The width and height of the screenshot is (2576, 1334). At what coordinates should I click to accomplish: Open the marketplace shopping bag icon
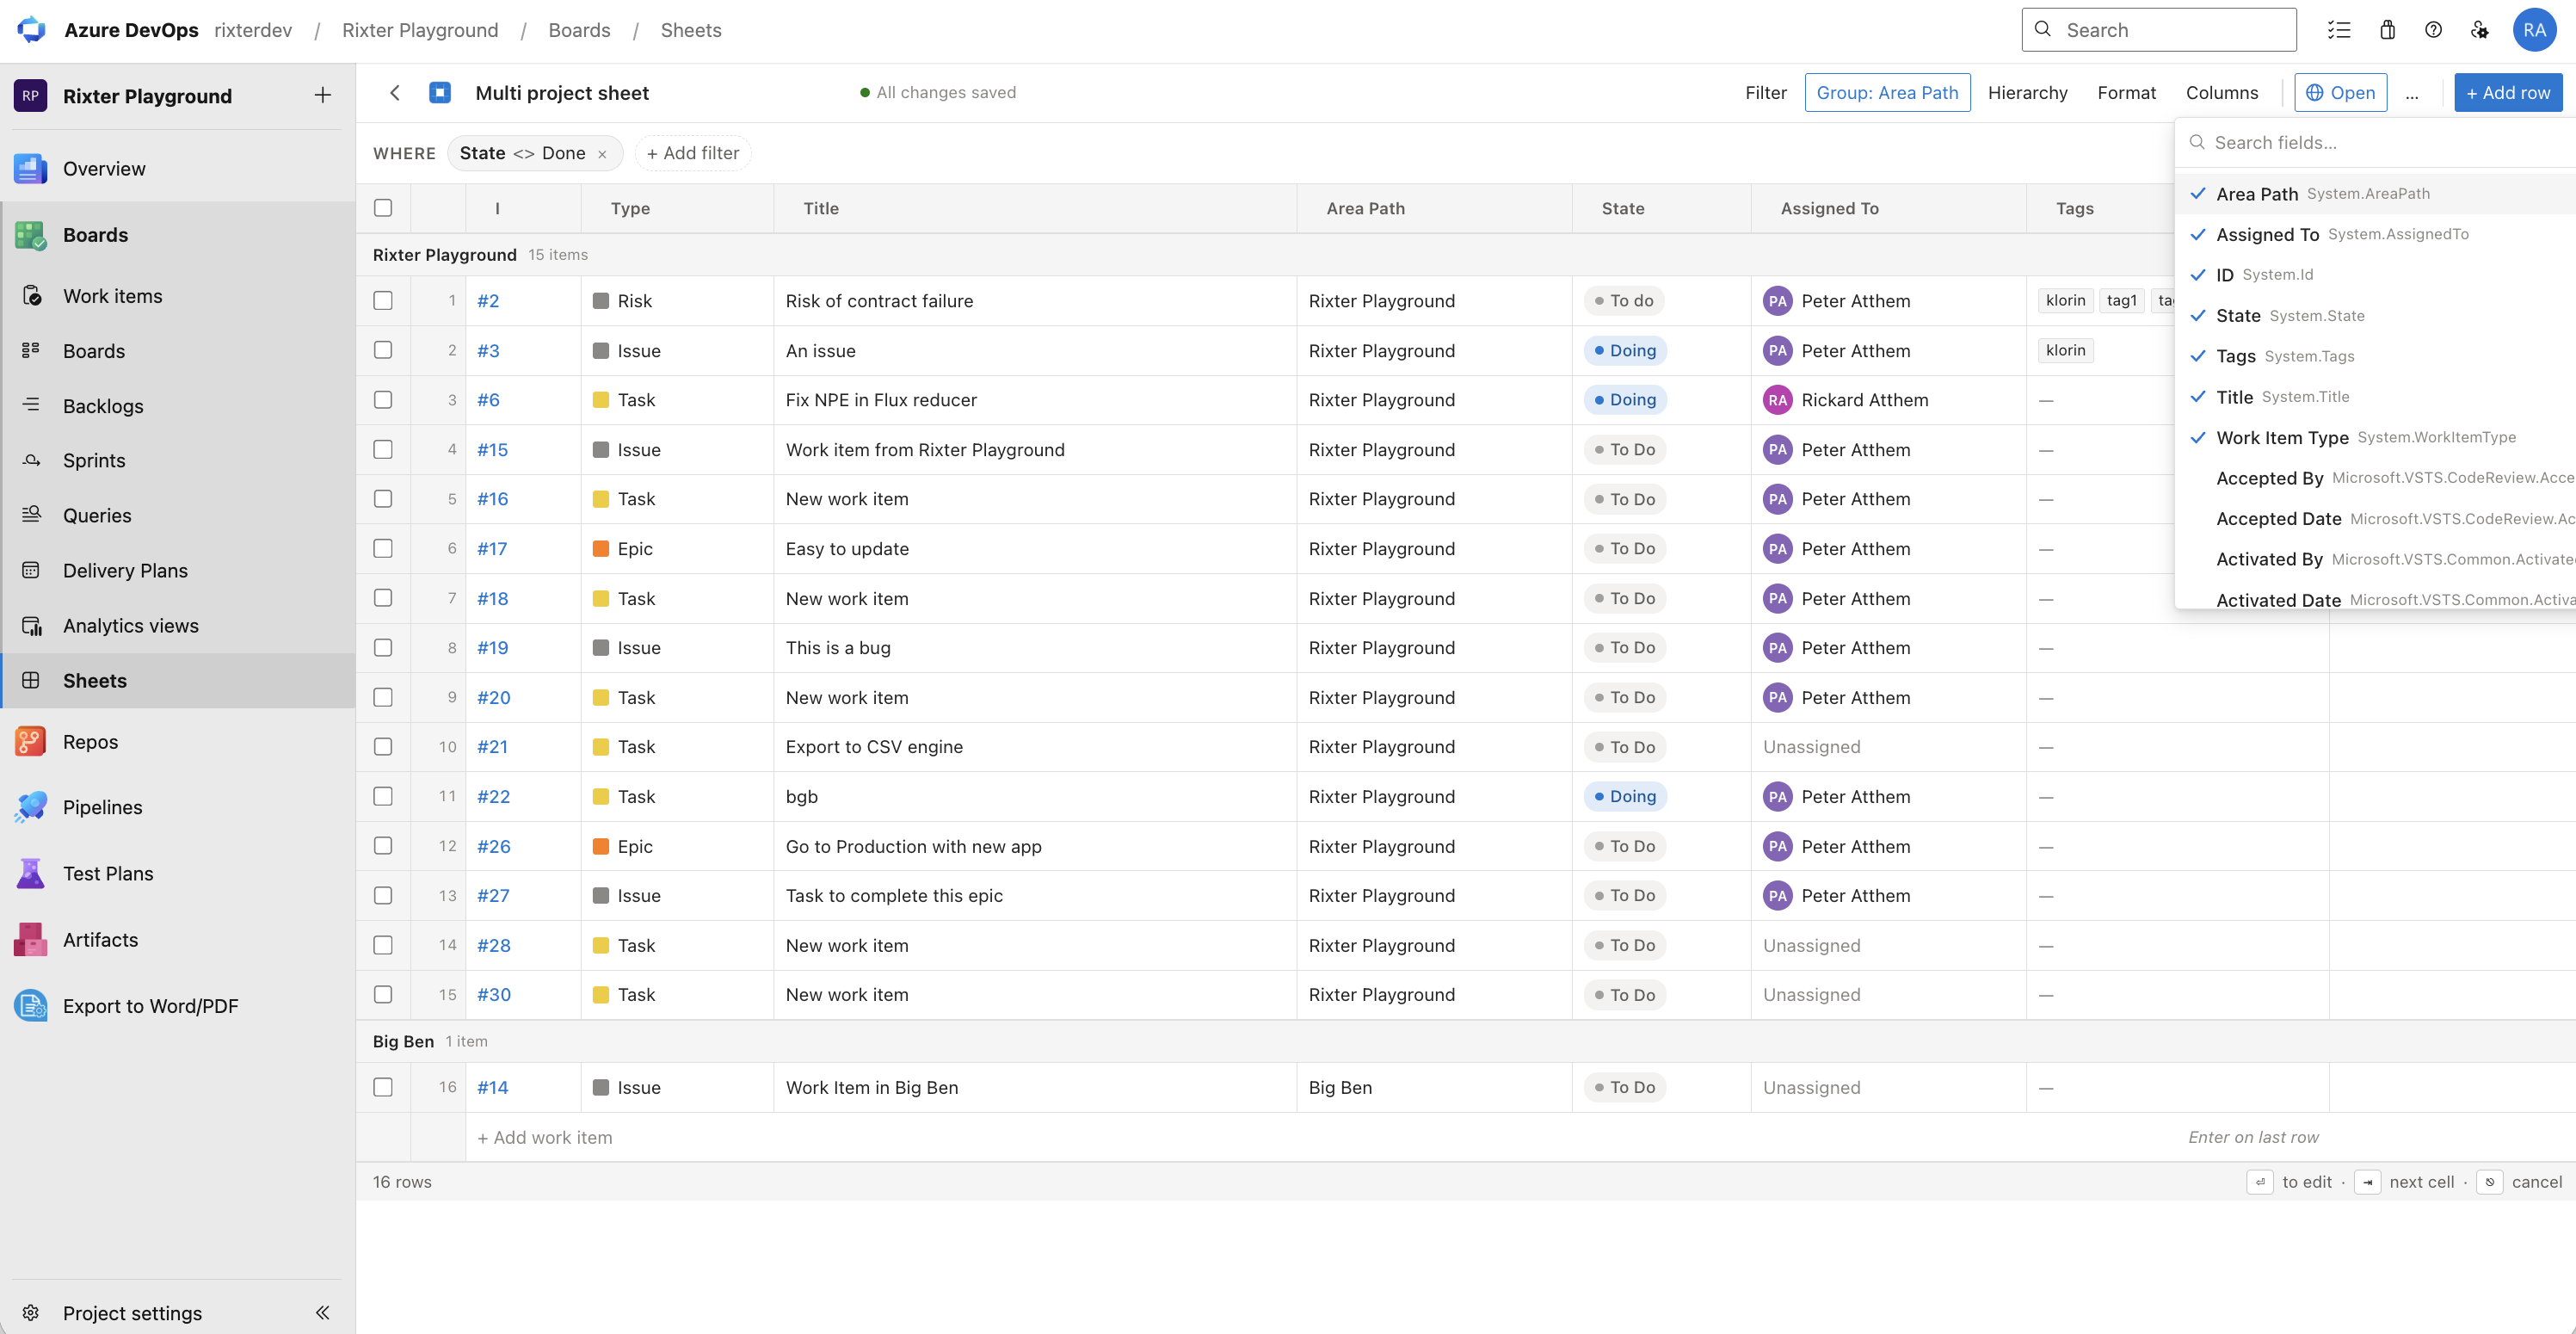click(2387, 30)
